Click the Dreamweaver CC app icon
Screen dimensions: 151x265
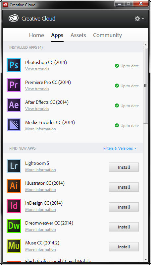click(14, 226)
